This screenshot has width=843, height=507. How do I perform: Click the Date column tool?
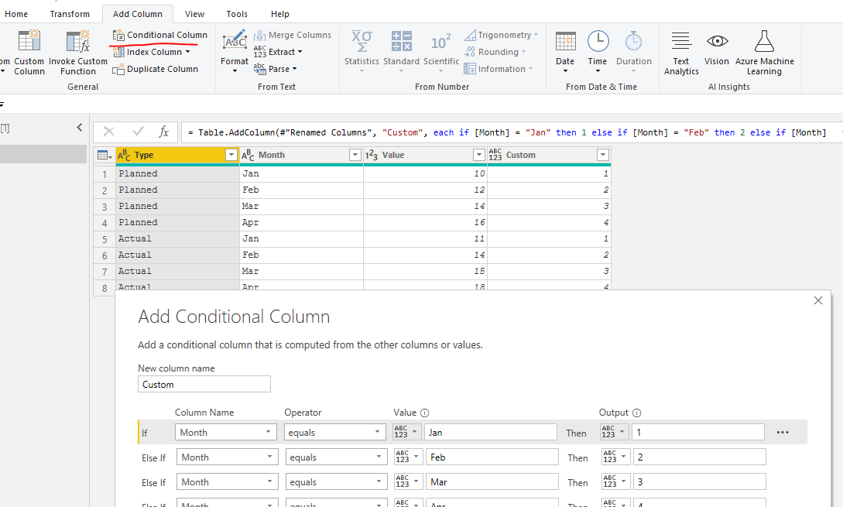[565, 52]
